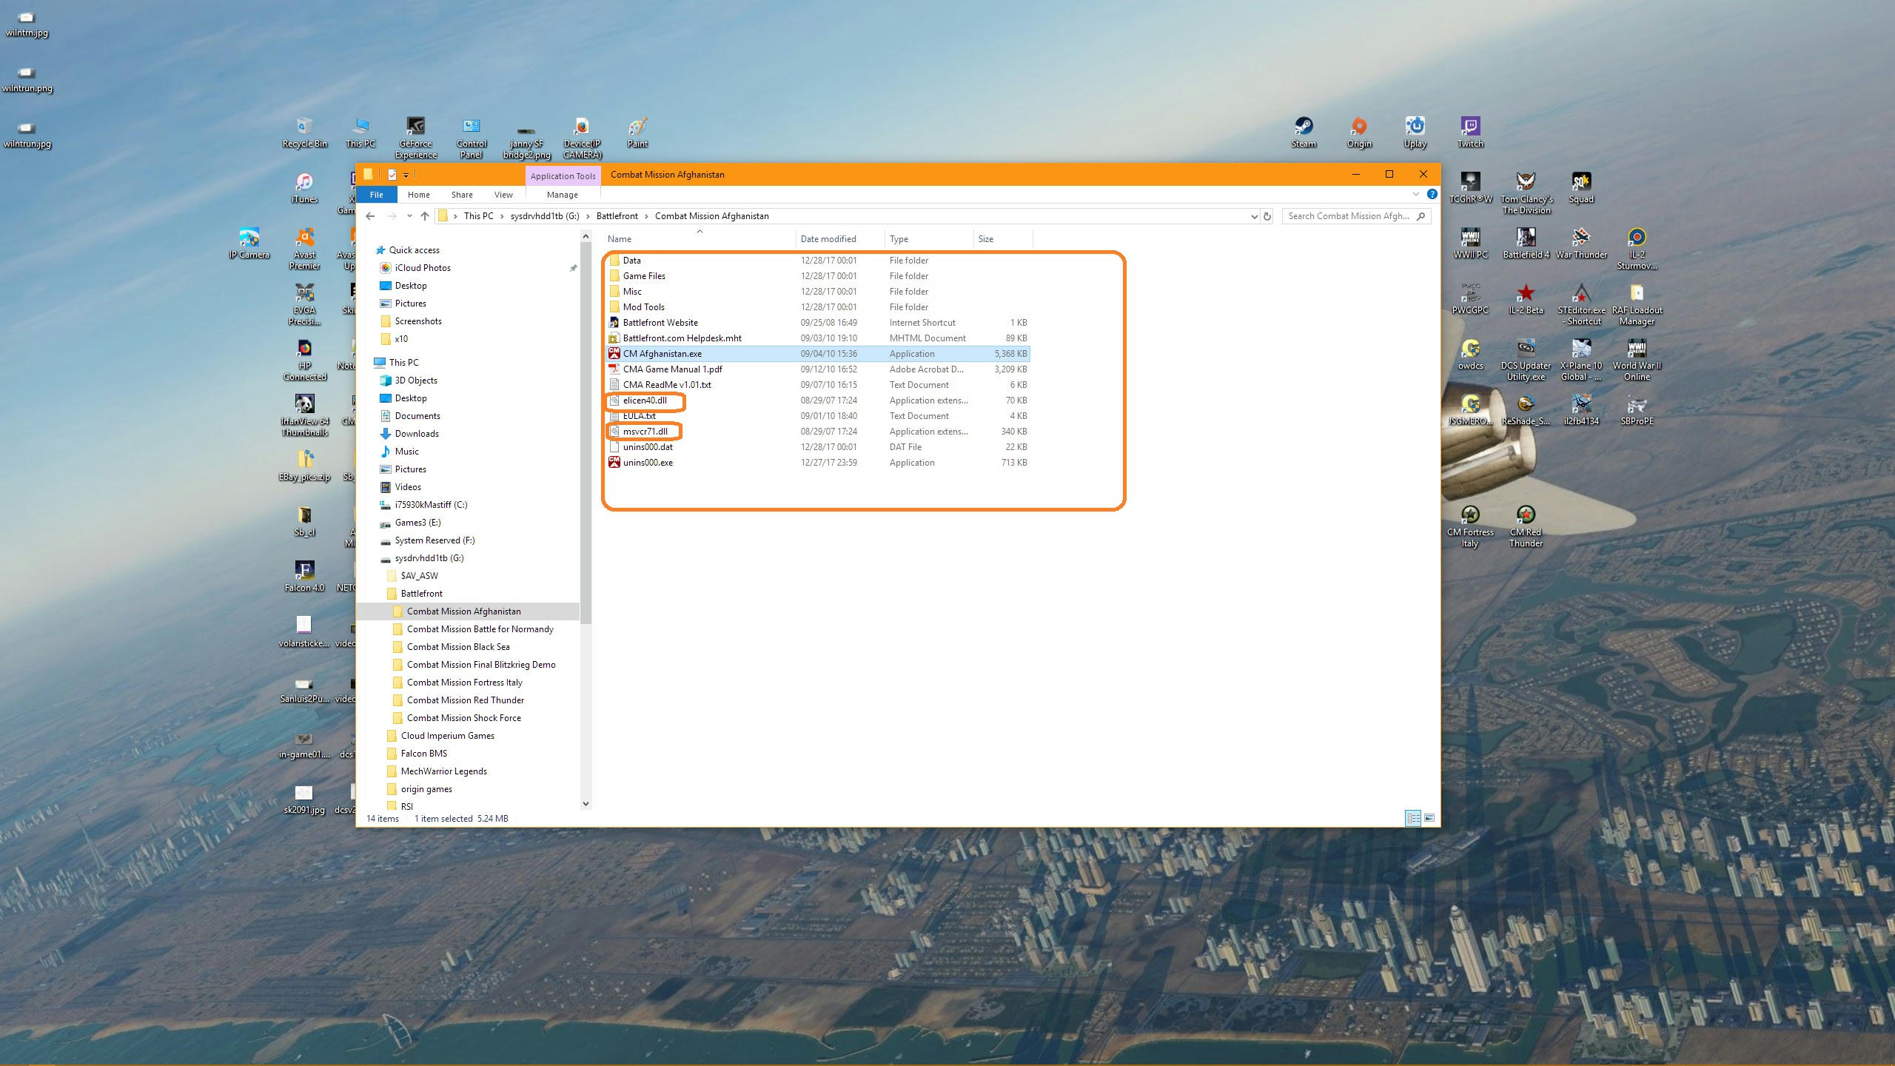Expand the ribbon with chevron arrow
Screen dimensions: 1895x1066
1415,195
